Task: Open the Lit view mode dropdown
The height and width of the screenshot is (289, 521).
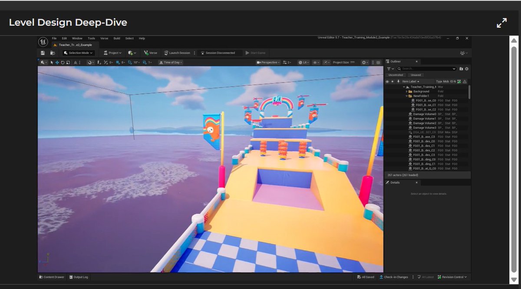Action: pyautogui.click(x=304, y=63)
